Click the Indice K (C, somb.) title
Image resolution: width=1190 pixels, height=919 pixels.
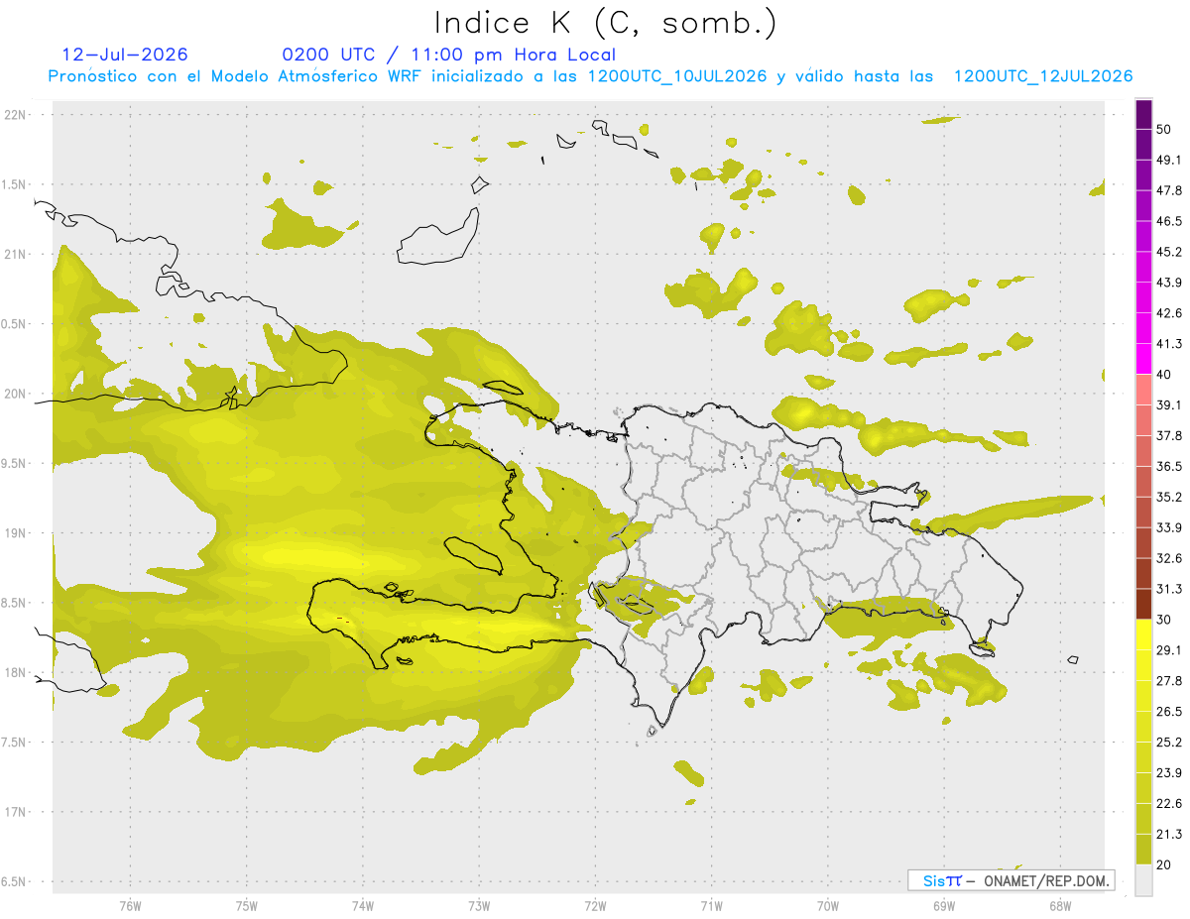pos(606,22)
